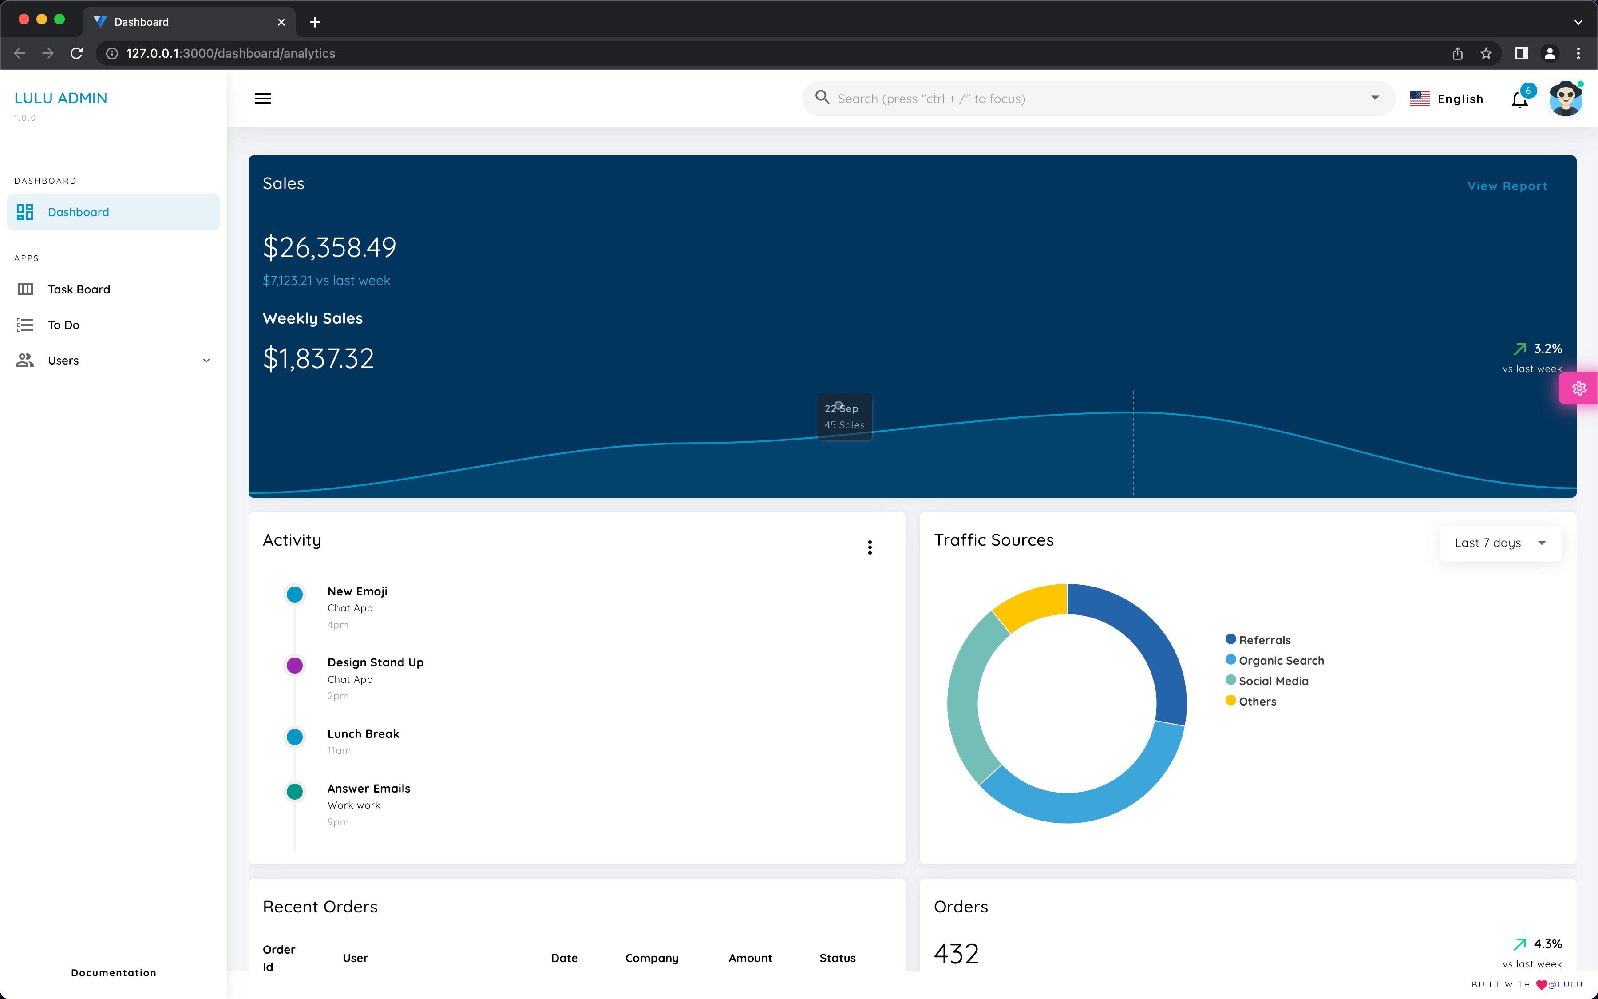The width and height of the screenshot is (1598, 999).
Task: Open Task Board from the sidebar
Action: pyautogui.click(x=79, y=289)
